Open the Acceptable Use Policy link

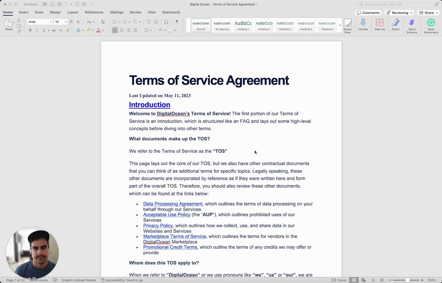point(167,215)
